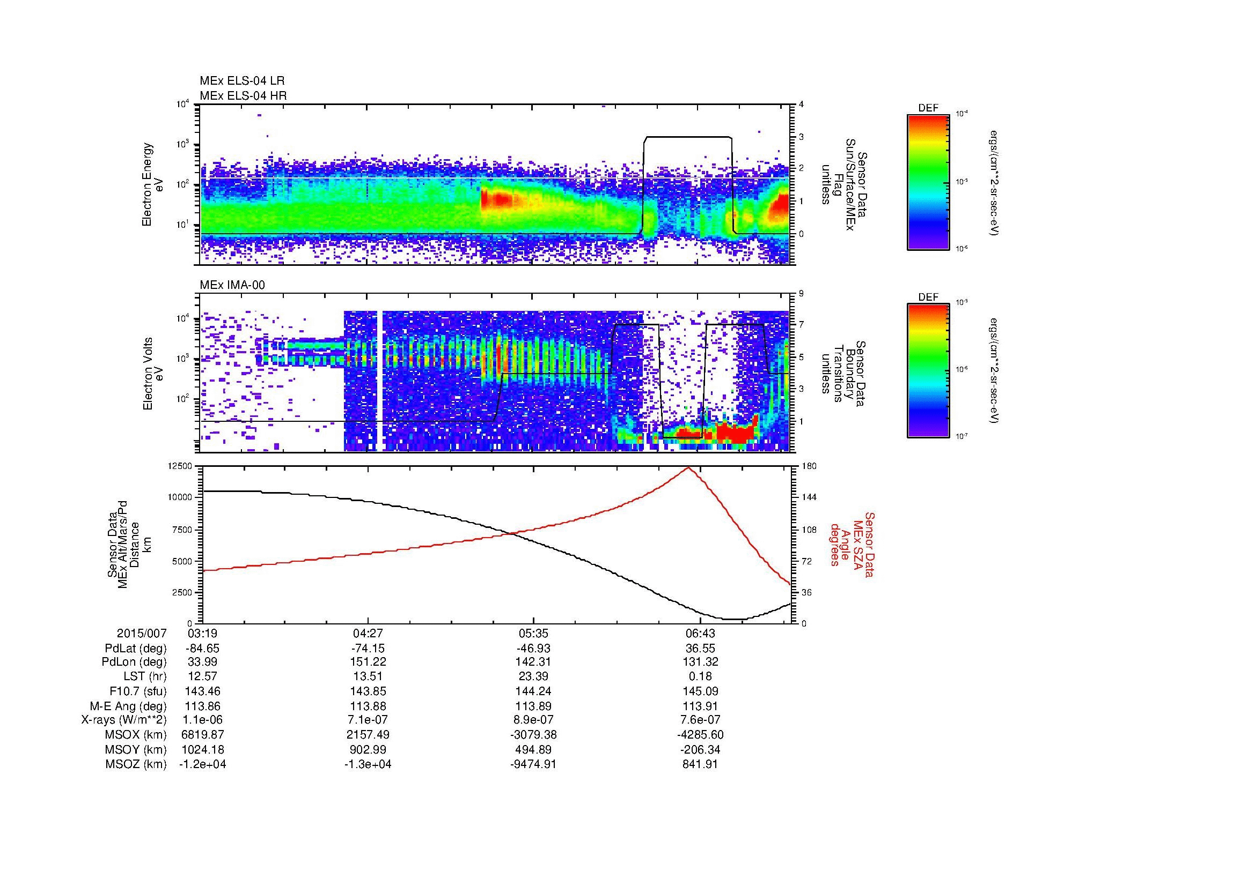The image size is (1255, 886).
Task: Click the 180 degree SZA axis tick
Action: (809, 466)
